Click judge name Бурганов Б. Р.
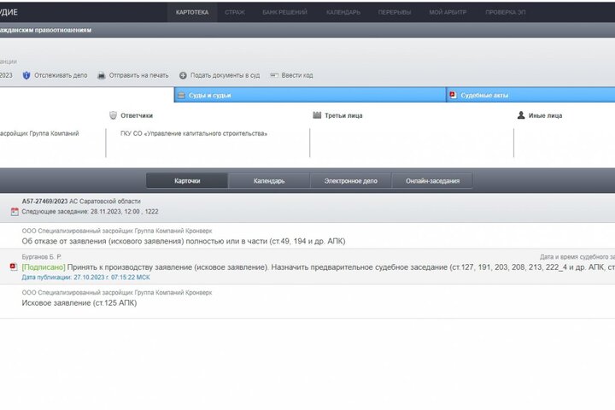 (x=42, y=257)
